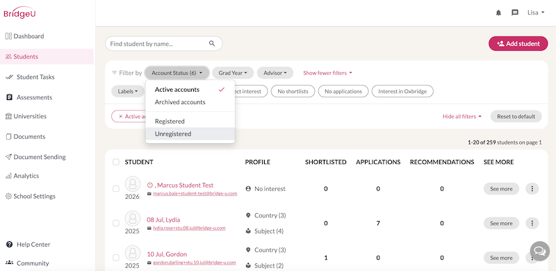Click See more for 08 Jul, Lydia

click(501, 223)
